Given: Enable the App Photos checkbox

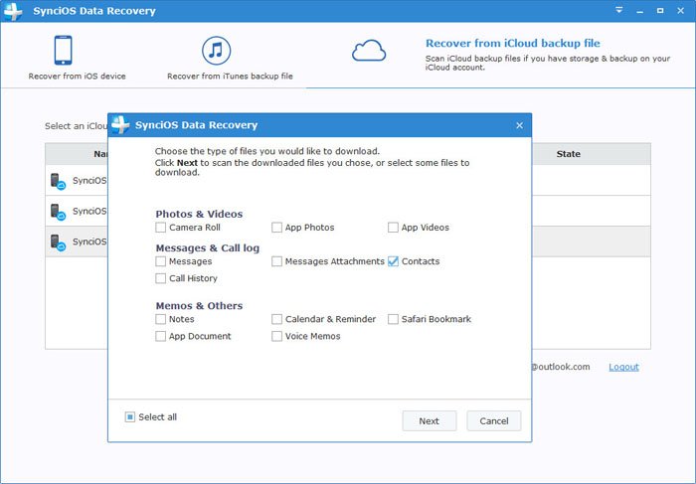Looking at the screenshot, I should click(277, 228).
